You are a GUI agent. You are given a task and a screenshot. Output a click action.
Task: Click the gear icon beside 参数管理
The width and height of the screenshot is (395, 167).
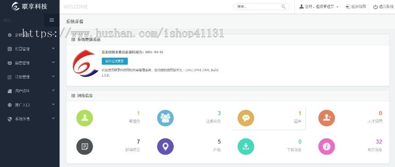coord(10,35)
